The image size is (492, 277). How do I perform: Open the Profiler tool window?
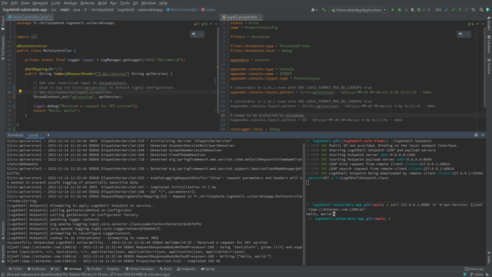[94, 269]
